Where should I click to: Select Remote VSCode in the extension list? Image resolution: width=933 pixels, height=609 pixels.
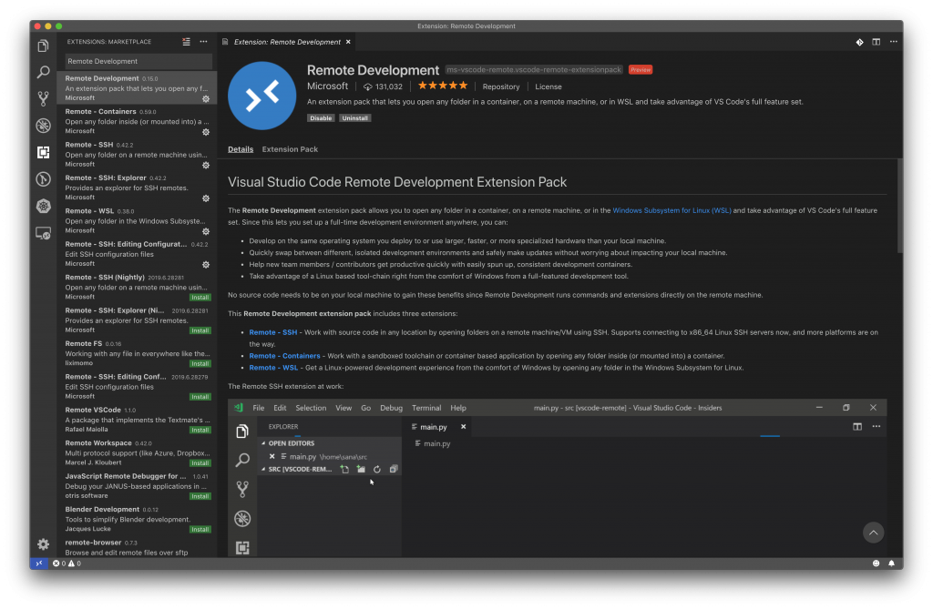pyautogui.click(x=137, y=420)
